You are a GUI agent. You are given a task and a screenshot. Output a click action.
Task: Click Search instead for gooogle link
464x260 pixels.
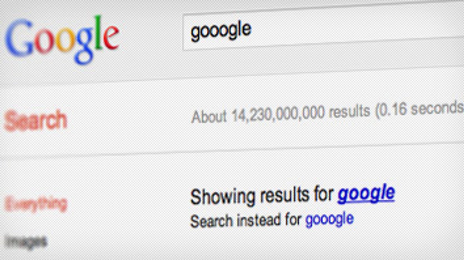329,220
